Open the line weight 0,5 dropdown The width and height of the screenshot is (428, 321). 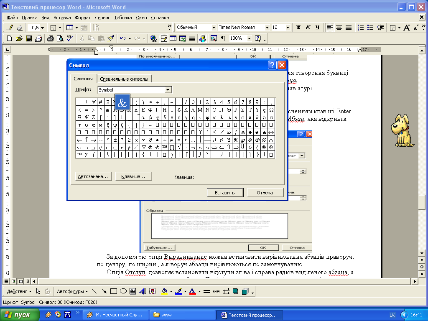point(42,28)
